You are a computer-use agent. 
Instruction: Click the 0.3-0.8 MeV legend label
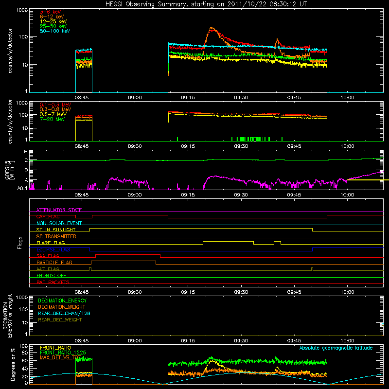[x=55, y=109]
